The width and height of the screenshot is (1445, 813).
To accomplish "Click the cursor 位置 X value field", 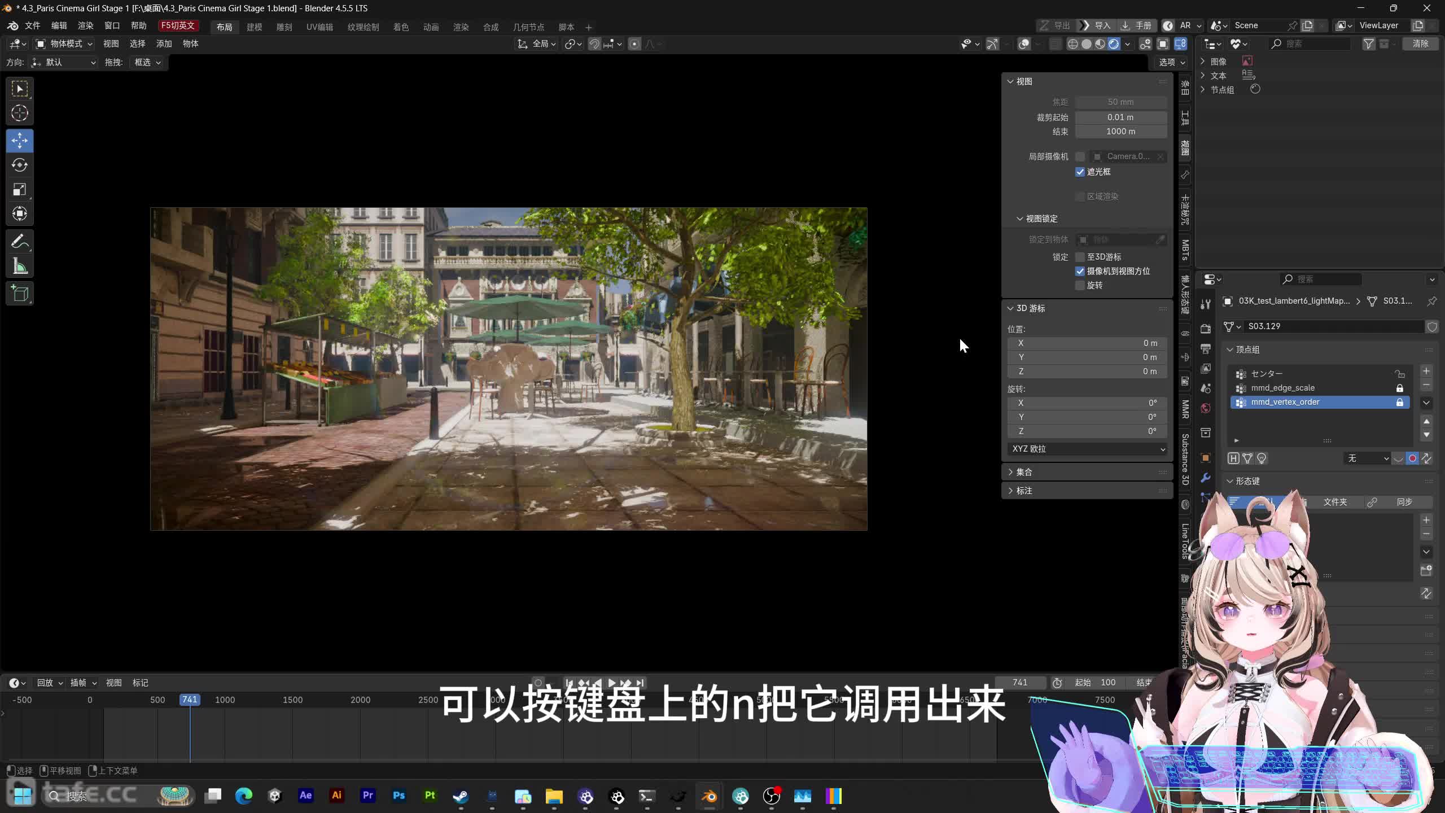I will (1087, 343).
